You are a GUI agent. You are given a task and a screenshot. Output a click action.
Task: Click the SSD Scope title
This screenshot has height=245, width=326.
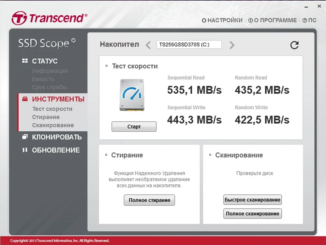(x=47, y=43)
